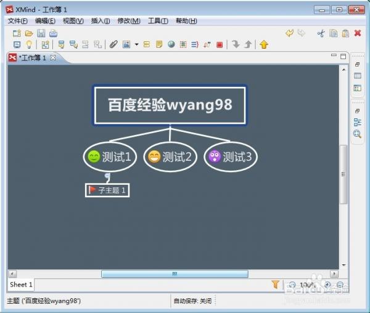Attach a file using the paperclip icon

tap(113, 44)
